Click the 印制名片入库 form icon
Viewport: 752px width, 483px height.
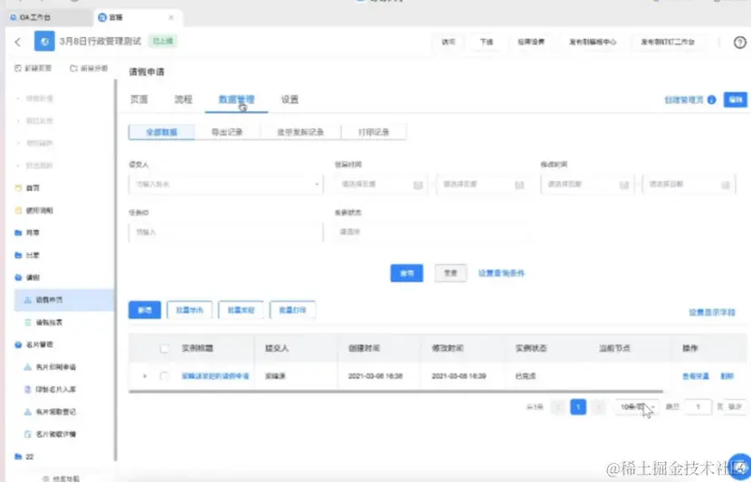pyautogui.click(x=28, y=389)
